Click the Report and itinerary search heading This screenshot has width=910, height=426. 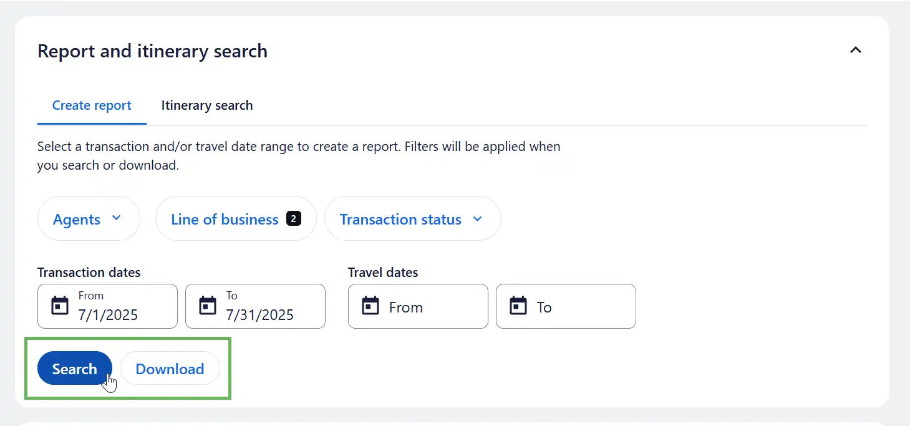pyautogui.click(x=152, y=51)
